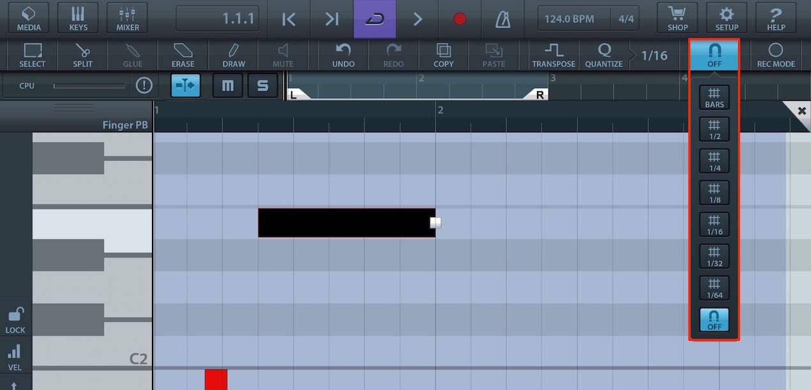Set snap grid to 1/4

coord(714,161)
